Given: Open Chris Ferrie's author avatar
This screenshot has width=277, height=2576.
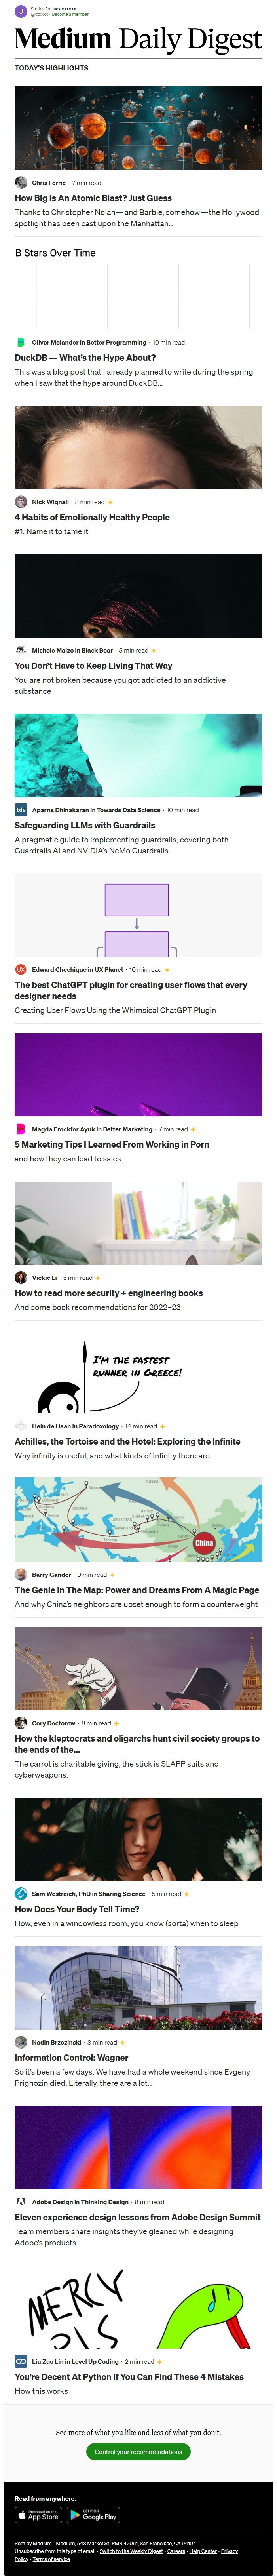Looking at the screenshot, I should 21,183.
